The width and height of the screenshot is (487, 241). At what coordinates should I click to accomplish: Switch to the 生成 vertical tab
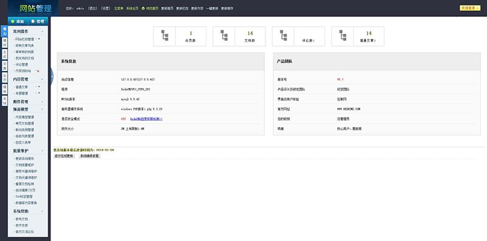point(4,54)
